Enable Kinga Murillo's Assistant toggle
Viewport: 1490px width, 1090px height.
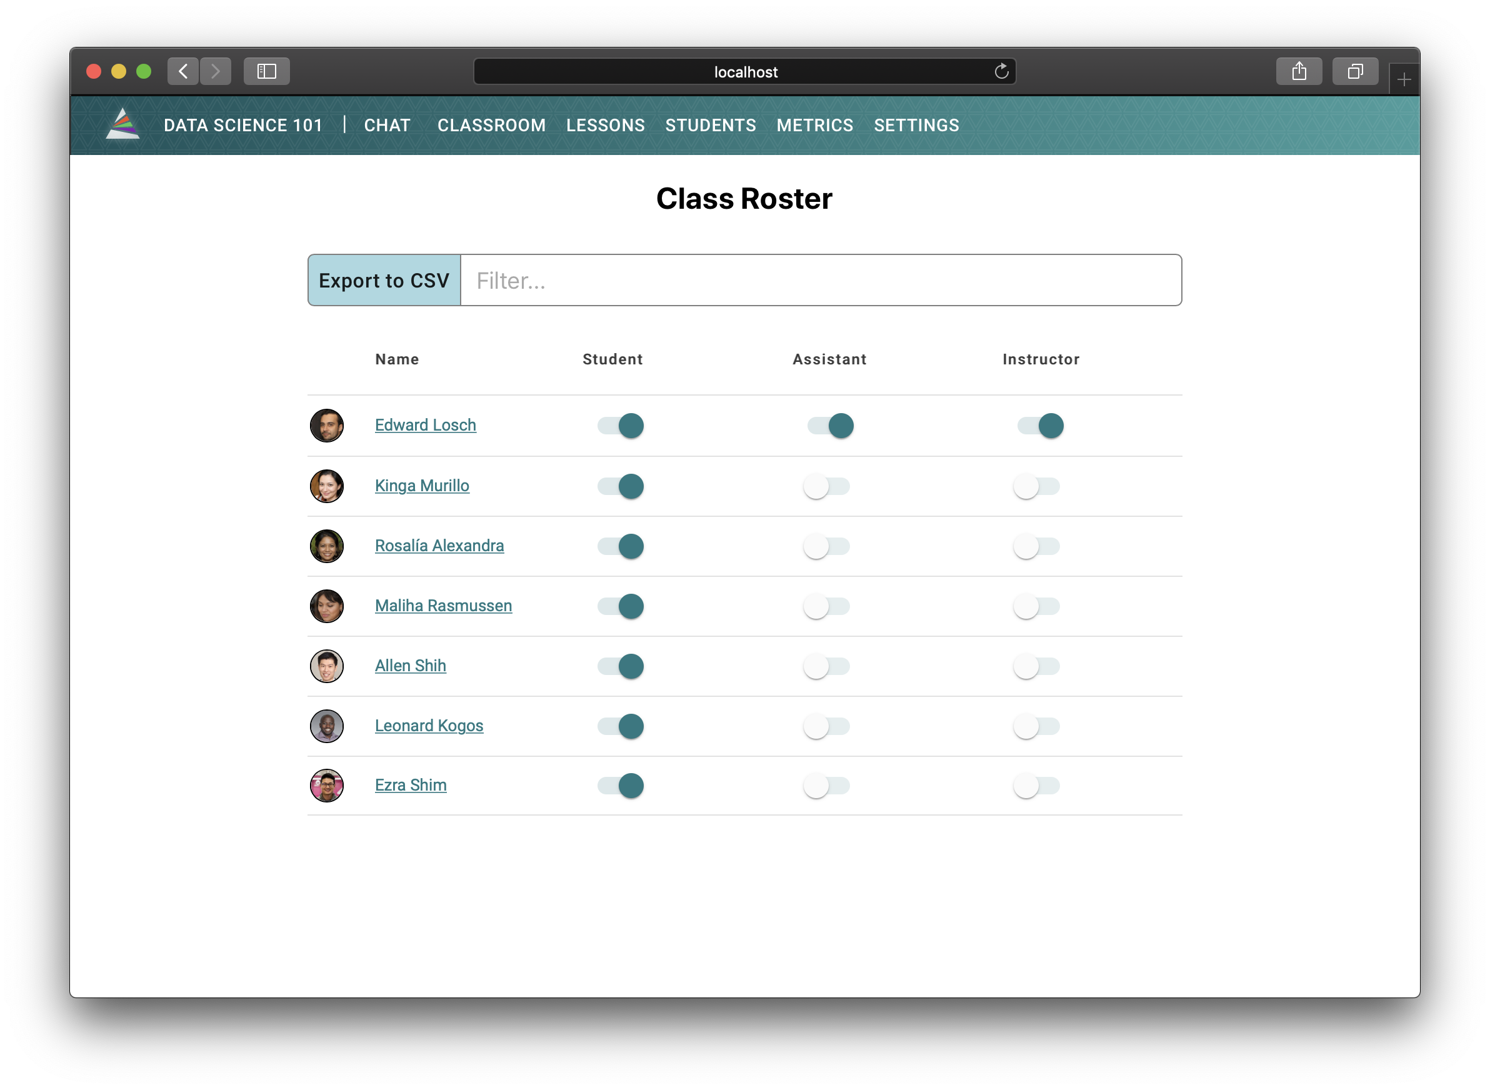tap(826, 486)
